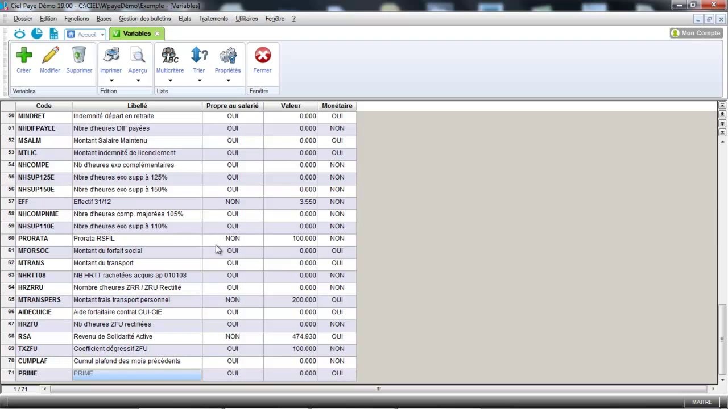Click the blue eye-shaped icon in toolbar

coord(20,34)
